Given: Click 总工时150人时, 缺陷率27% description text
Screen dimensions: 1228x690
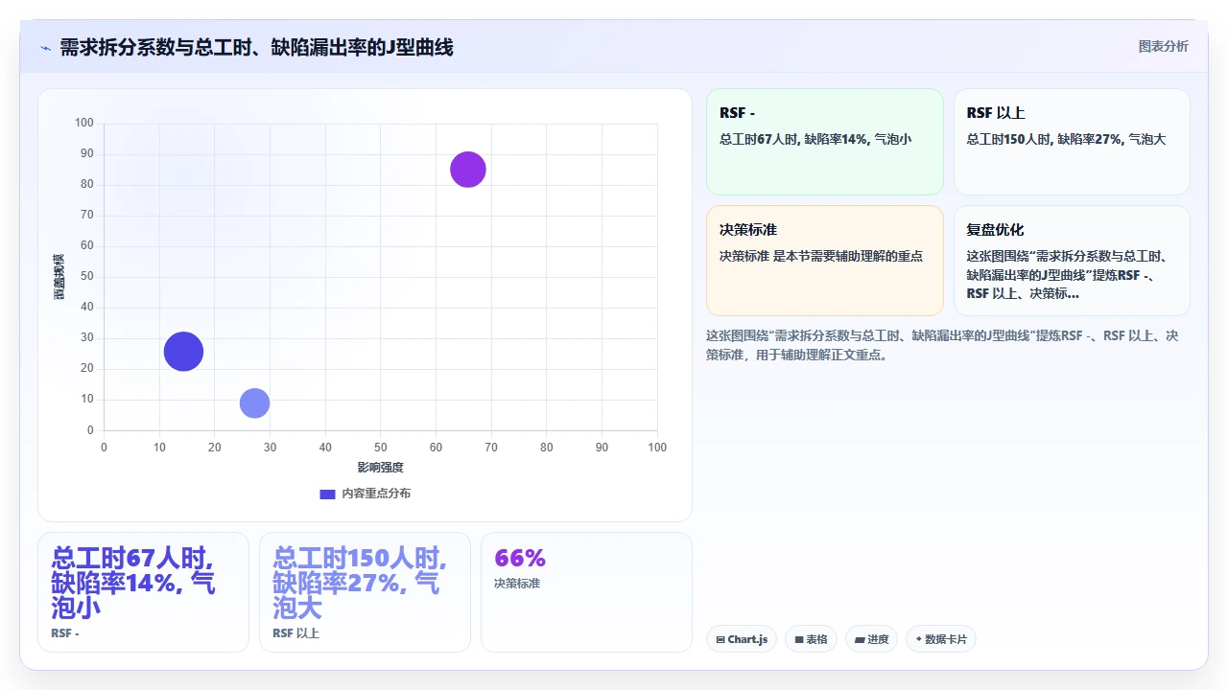Looking at the screenshot, I should 1067,139.
